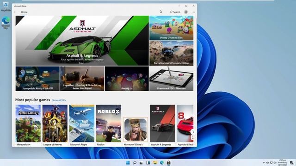Open the Among Us tile
296x166 pixels.
coord(127,79)
